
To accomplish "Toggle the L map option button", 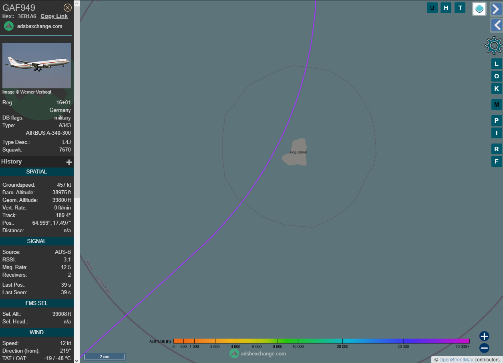I will point(497,64).
